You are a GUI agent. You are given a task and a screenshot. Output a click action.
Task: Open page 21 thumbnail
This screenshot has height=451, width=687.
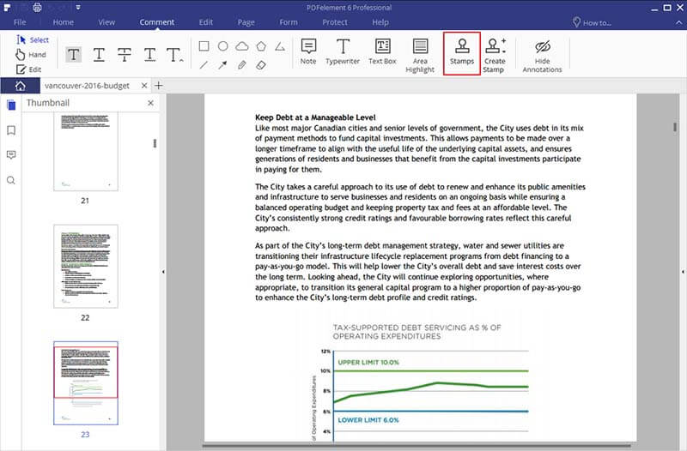[x=86, y=152]
